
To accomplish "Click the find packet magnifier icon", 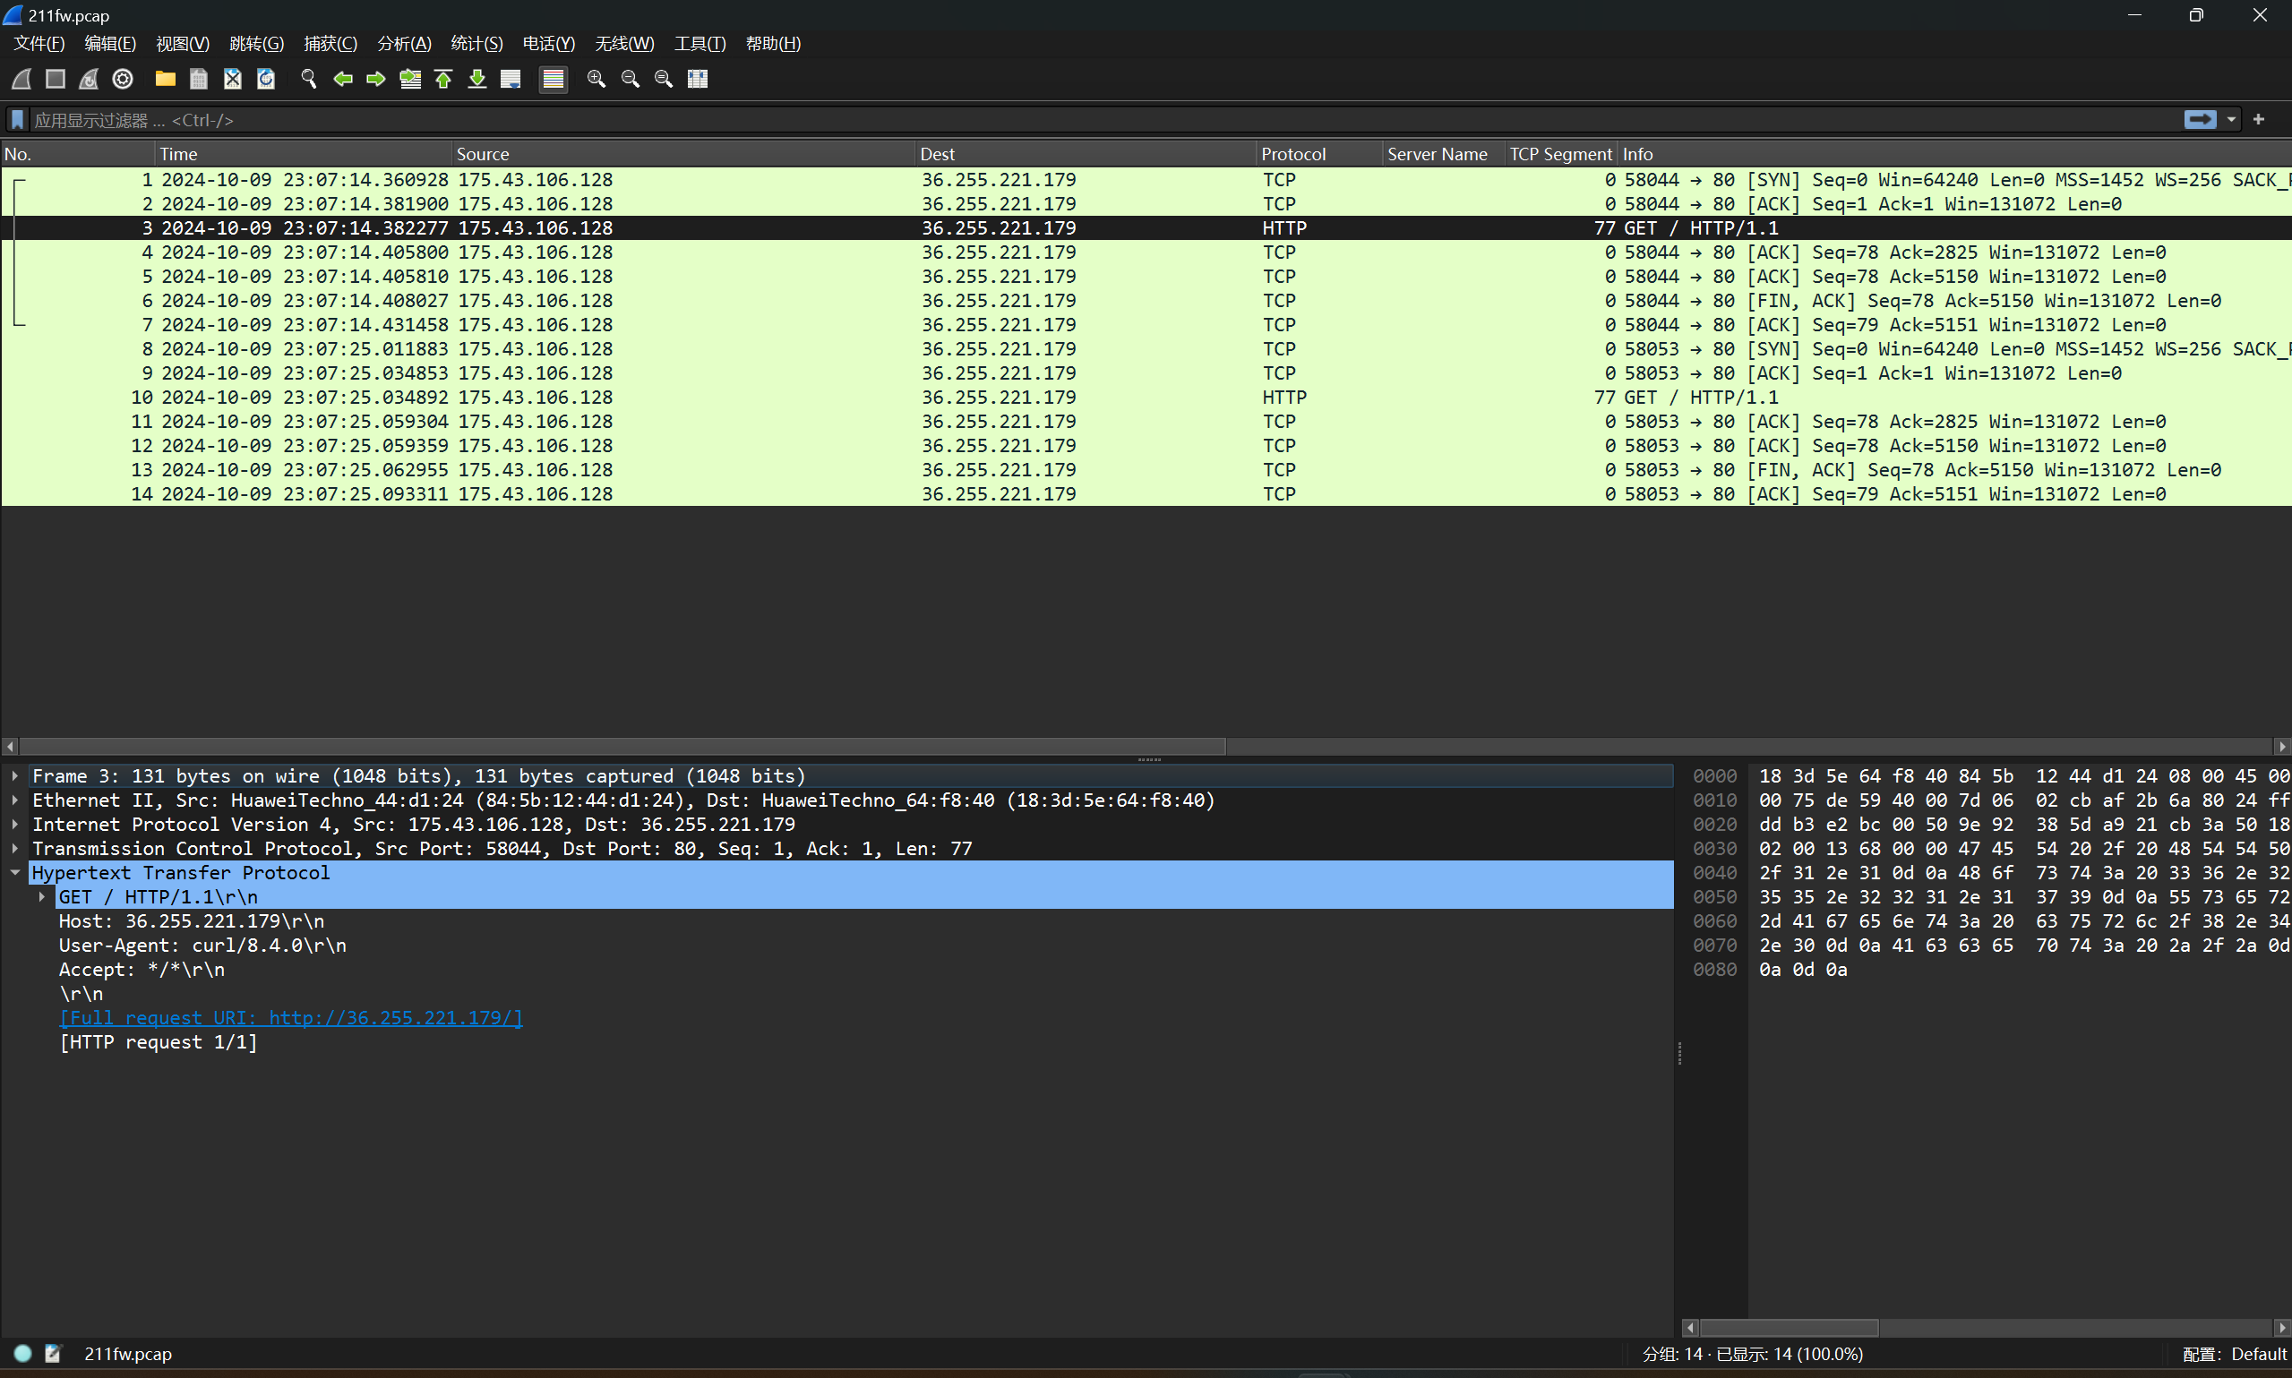I will tap(309, 79).
